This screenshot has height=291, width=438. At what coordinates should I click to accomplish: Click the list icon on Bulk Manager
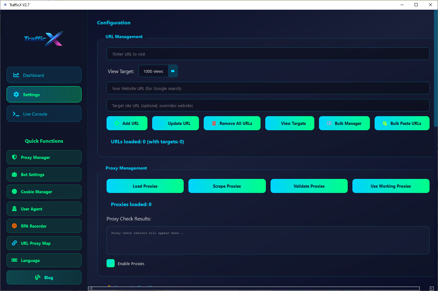click(329, 123)
